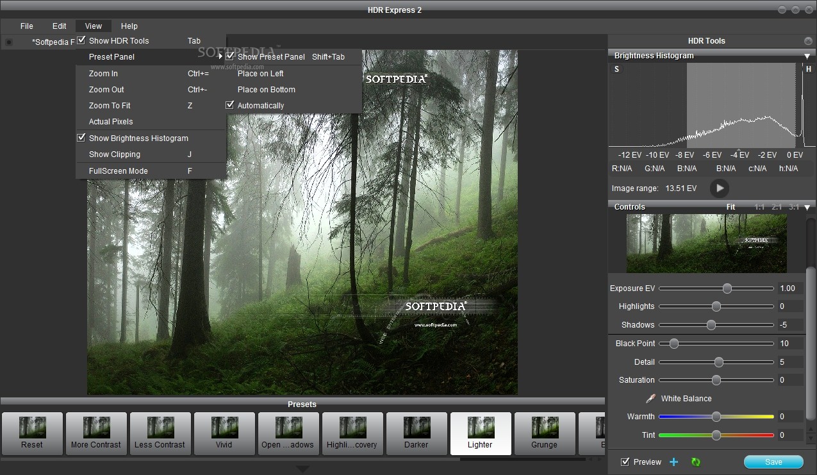The width and height of the screenshot is (817, 475).
Task: Open the Preset Panel submenu
Action: pos(151,57)
